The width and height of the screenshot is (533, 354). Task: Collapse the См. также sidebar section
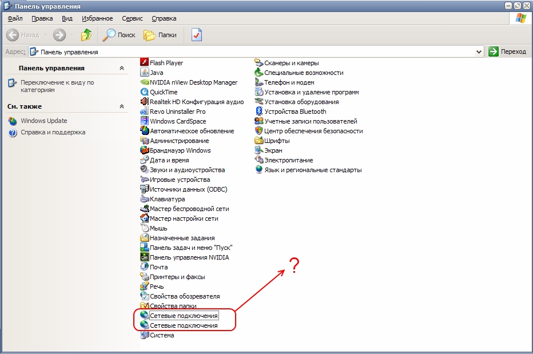[x=121, y=106]
